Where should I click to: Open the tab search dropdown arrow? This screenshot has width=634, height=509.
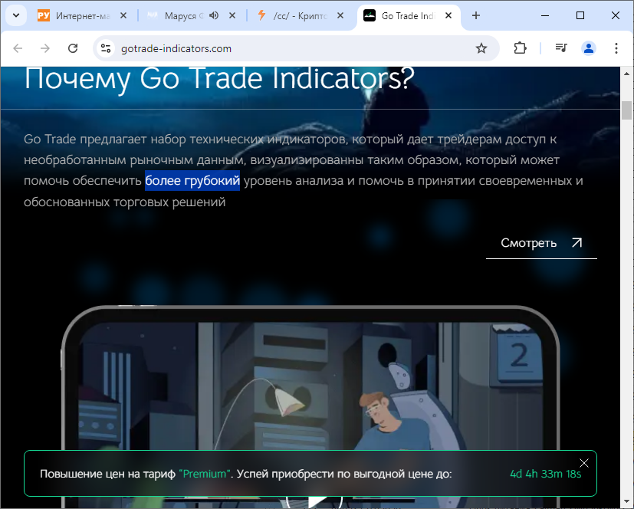click(16, 16)
